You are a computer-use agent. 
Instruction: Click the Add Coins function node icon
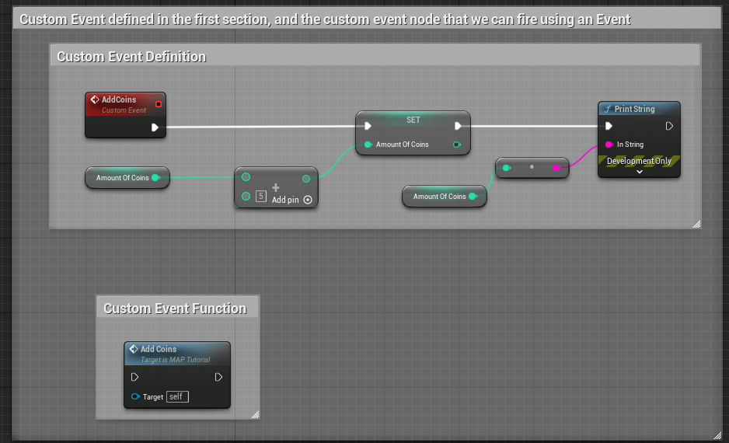pyautogui.click(x=134, y=350)
